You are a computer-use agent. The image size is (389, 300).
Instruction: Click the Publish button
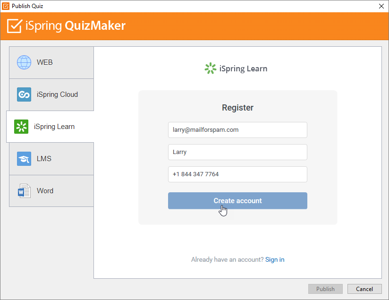[325, 289]
